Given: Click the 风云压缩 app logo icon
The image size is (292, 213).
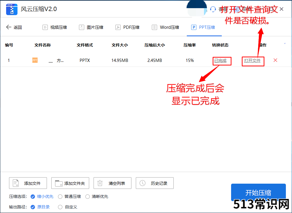Looking at the screenshot, I should click(x=12, y=9).
